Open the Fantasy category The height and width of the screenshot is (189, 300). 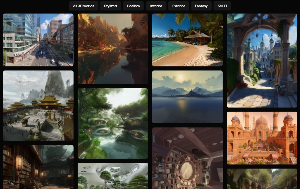coord(201,6)
